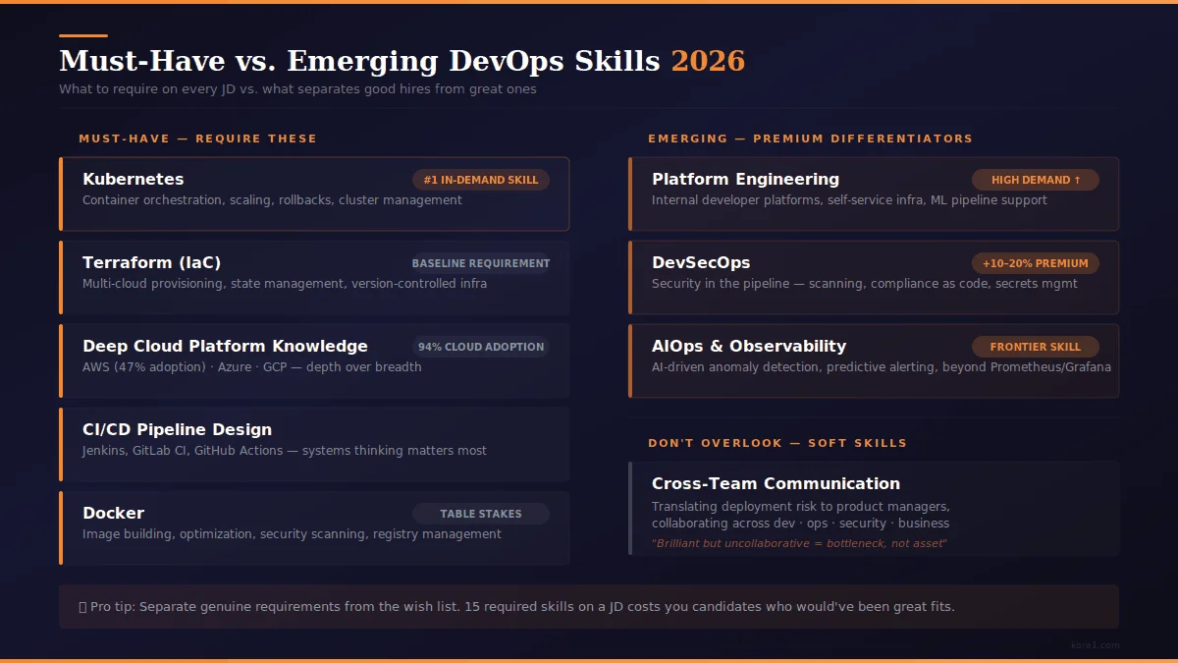The image size is (1178, 663).
Task: Select the Platform Engineering card title
Action: click(745, 179)
